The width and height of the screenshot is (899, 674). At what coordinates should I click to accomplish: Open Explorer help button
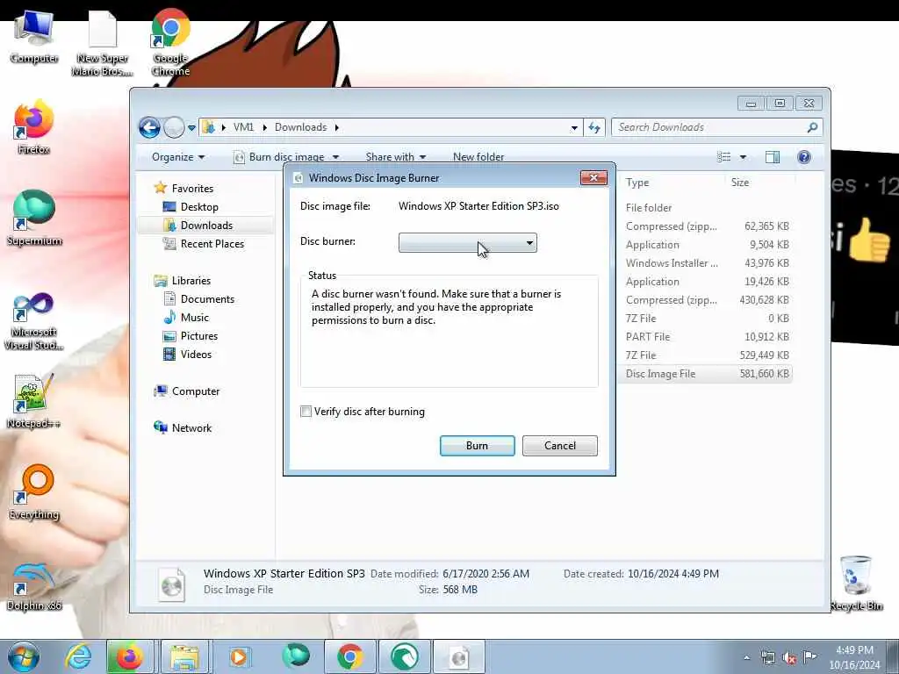[804, 157]
